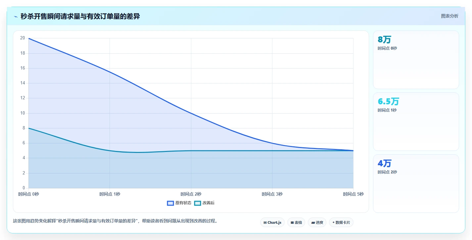This screenshot has height=240, width=472.
Task: Click y-axis value 4
Action: pos(24,158)
